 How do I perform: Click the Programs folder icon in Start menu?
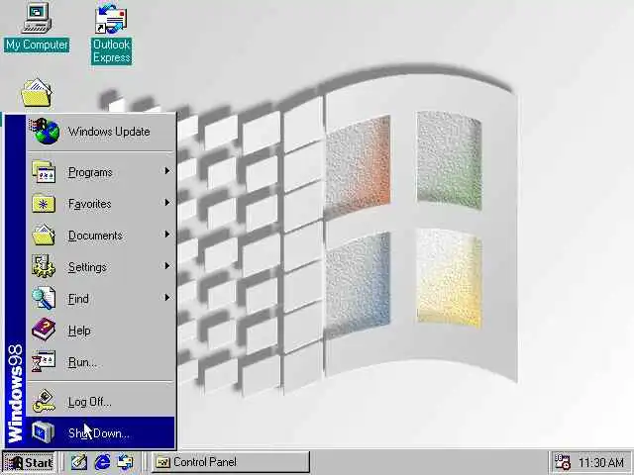(44, 172)
